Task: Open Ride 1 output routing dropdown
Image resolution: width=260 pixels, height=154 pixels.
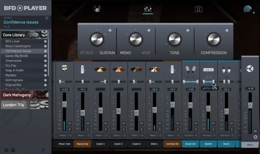Action: [x=155, y=136]
